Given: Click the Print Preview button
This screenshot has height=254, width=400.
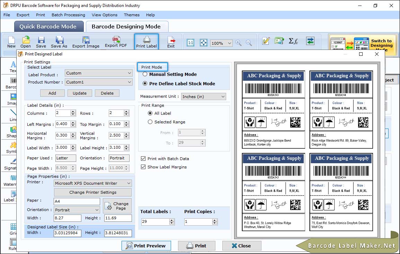Looking at the screenshot, I should click(146, 246).
